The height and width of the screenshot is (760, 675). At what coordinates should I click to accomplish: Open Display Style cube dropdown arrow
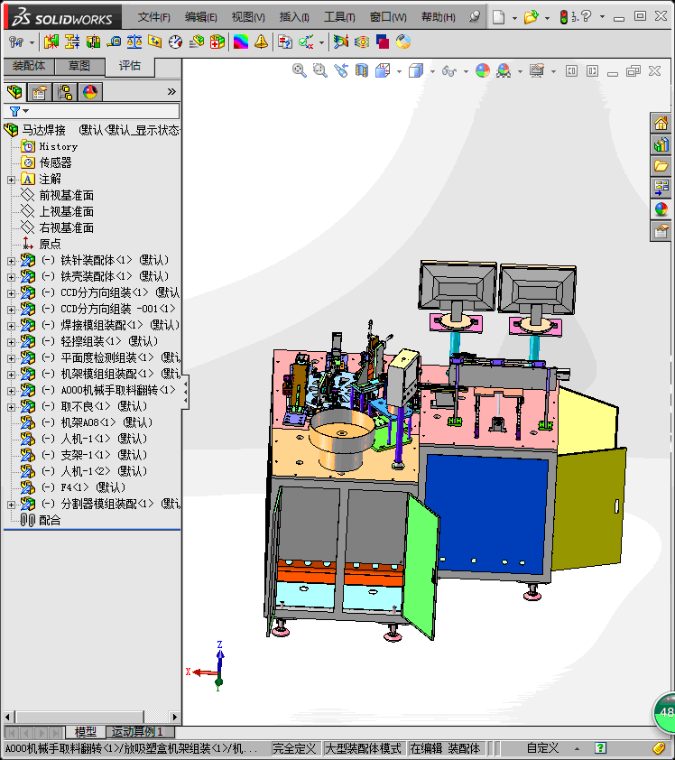(432, 71)
